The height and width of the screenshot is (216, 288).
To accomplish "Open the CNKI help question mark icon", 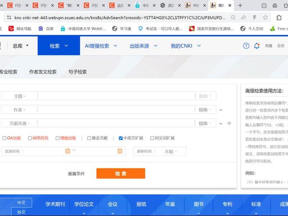I will pyautogui.click(x=246, y=46).
